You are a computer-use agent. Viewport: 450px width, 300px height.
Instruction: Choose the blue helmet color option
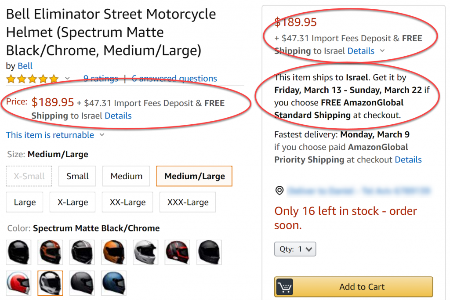point(114,283)
